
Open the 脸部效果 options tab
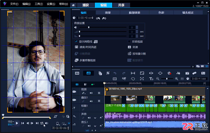tap(135, 13)
